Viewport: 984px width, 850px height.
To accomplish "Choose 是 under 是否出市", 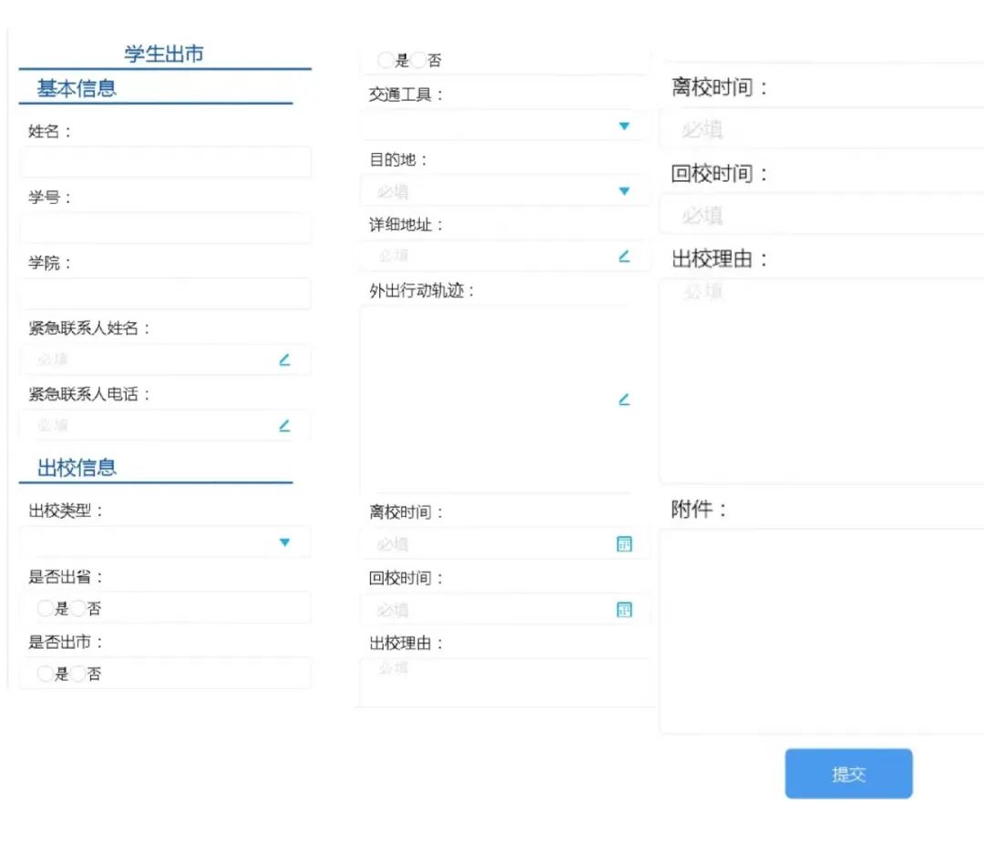I will [45, 674].
